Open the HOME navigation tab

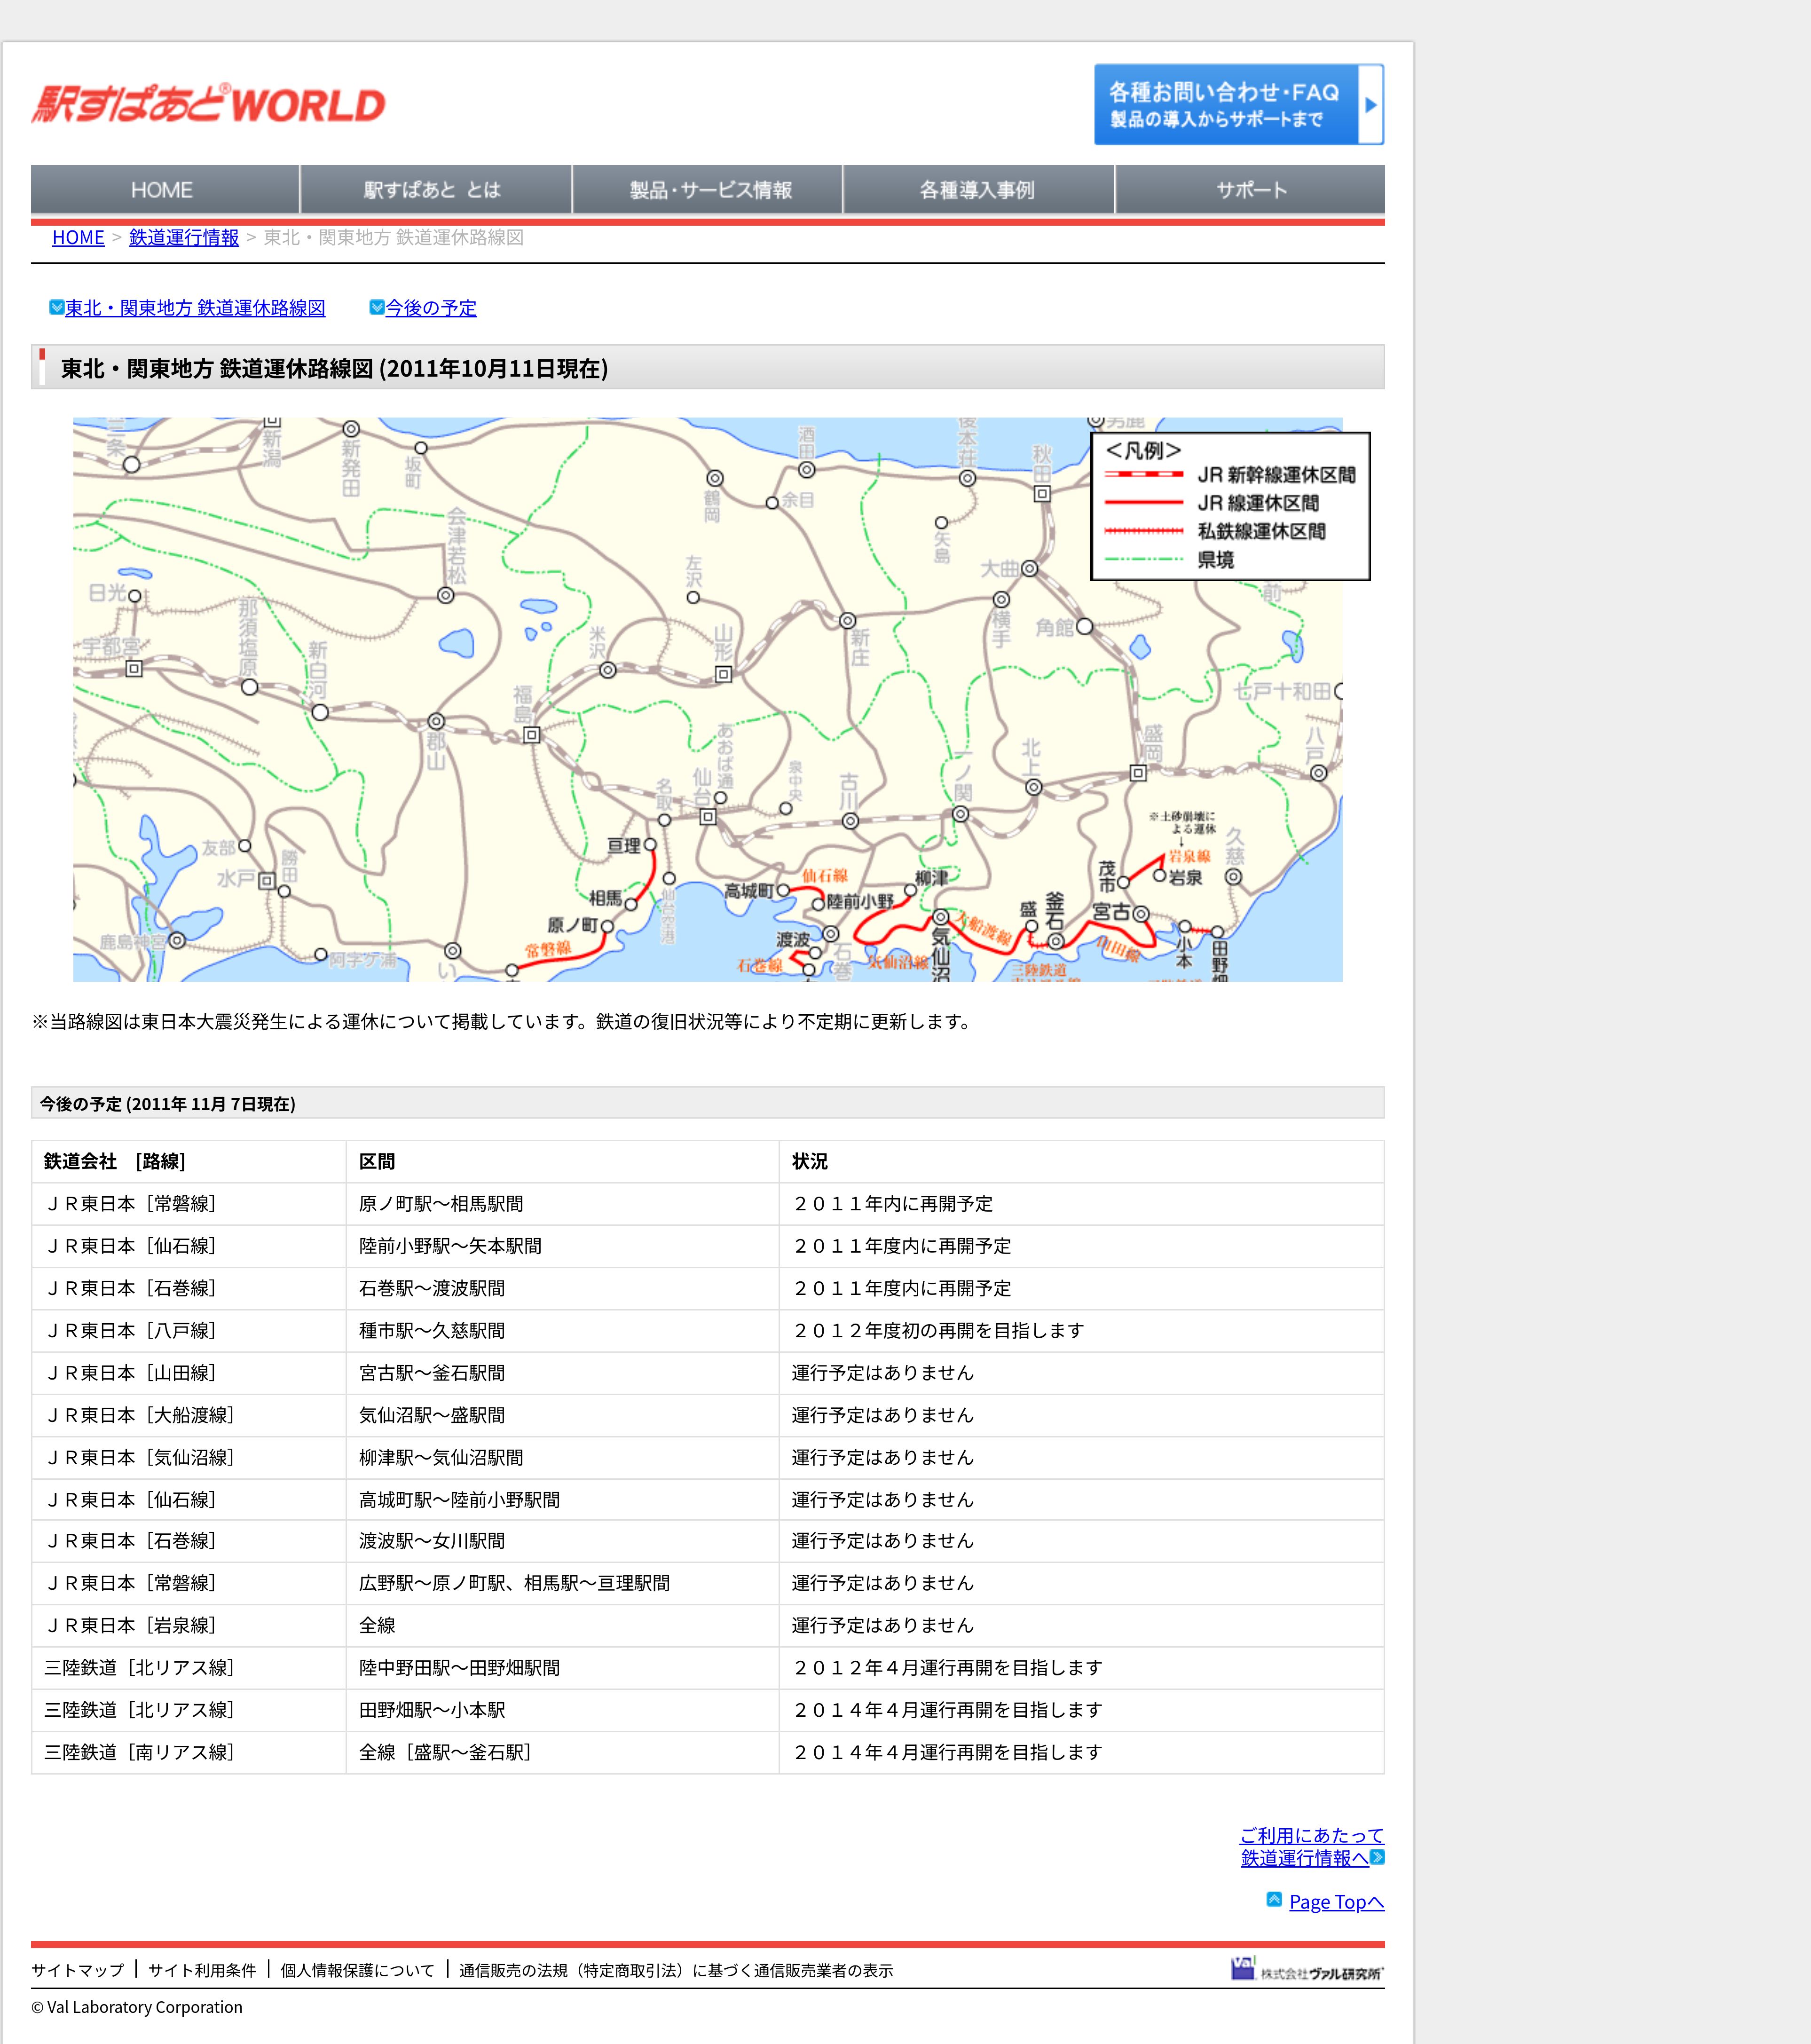[x=162, y=190]
